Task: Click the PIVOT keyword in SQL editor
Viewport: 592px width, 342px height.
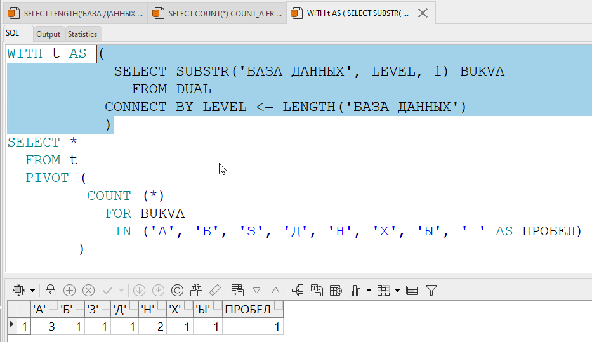Action: point(47,178)
